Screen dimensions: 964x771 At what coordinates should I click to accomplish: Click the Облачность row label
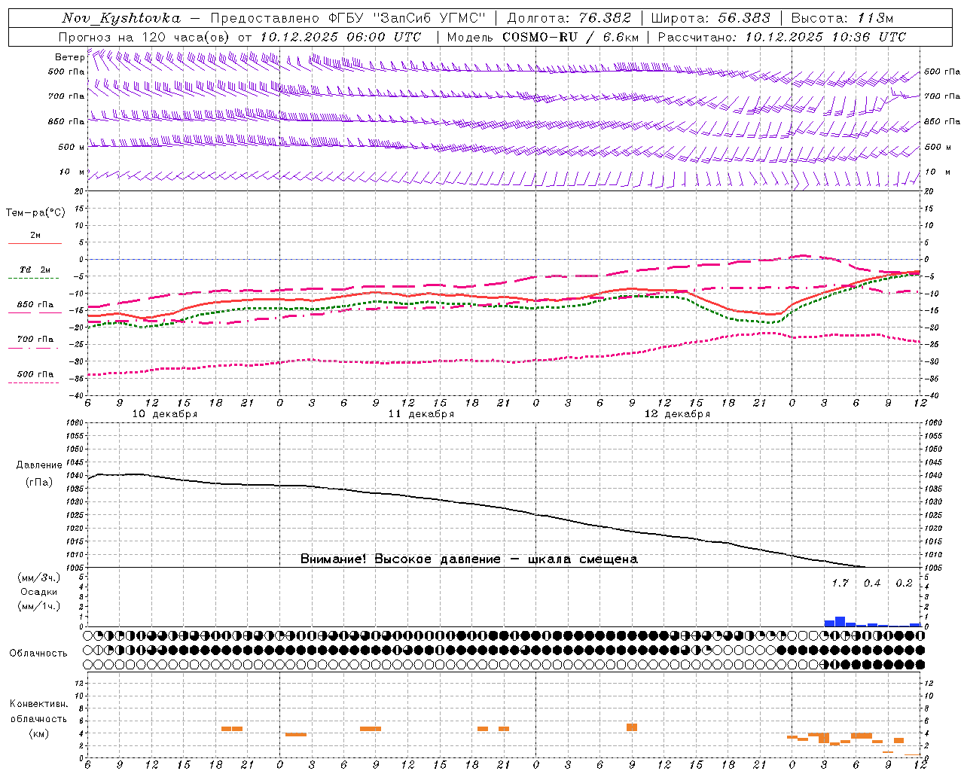(38, 654)
